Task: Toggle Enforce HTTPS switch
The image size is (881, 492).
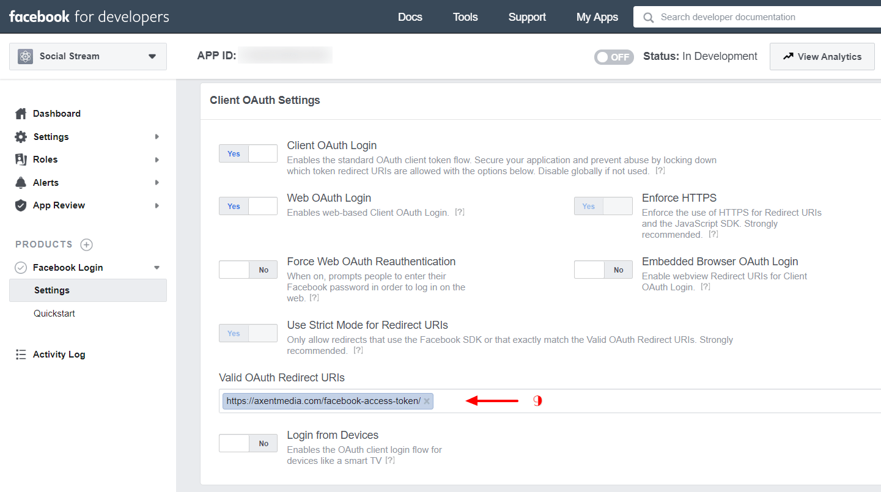Action: click(x=603, y=206)
